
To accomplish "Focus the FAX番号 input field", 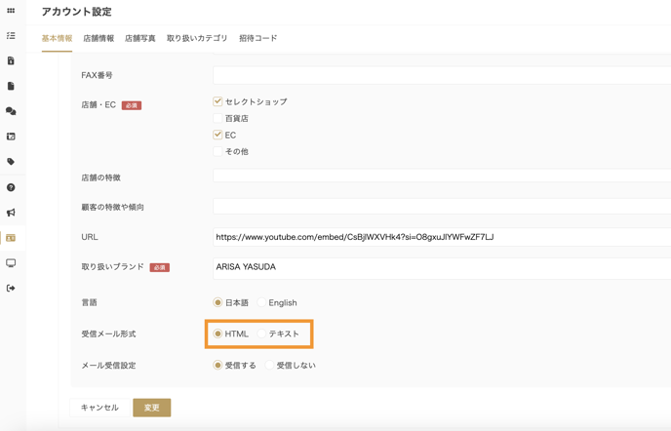I will pyautogui.click(x=441, y=75).
